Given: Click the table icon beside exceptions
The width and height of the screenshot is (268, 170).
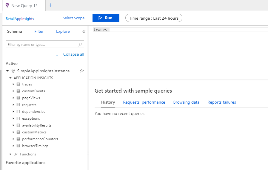Looking at the screenshot, I should tap(18, 118).
